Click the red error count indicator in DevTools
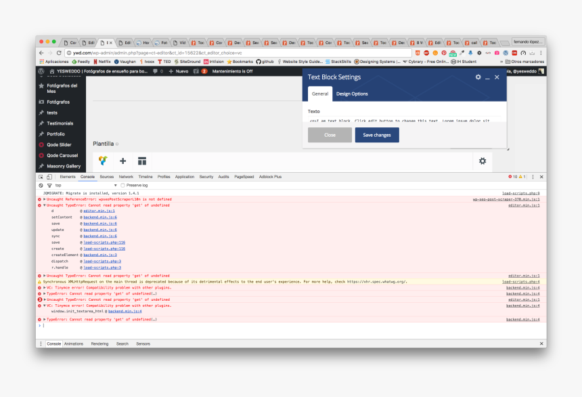Viewport: 582px width, 397px height. click(512, 177)
